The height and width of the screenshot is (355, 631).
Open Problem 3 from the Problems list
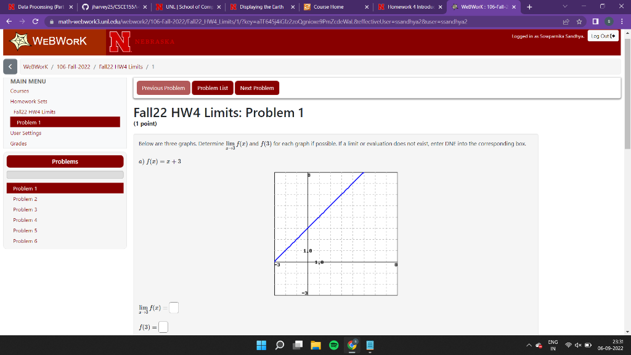click(25, 210)
